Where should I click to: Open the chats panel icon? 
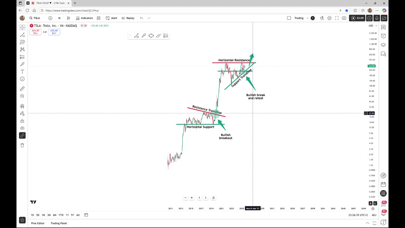(383, 54)
